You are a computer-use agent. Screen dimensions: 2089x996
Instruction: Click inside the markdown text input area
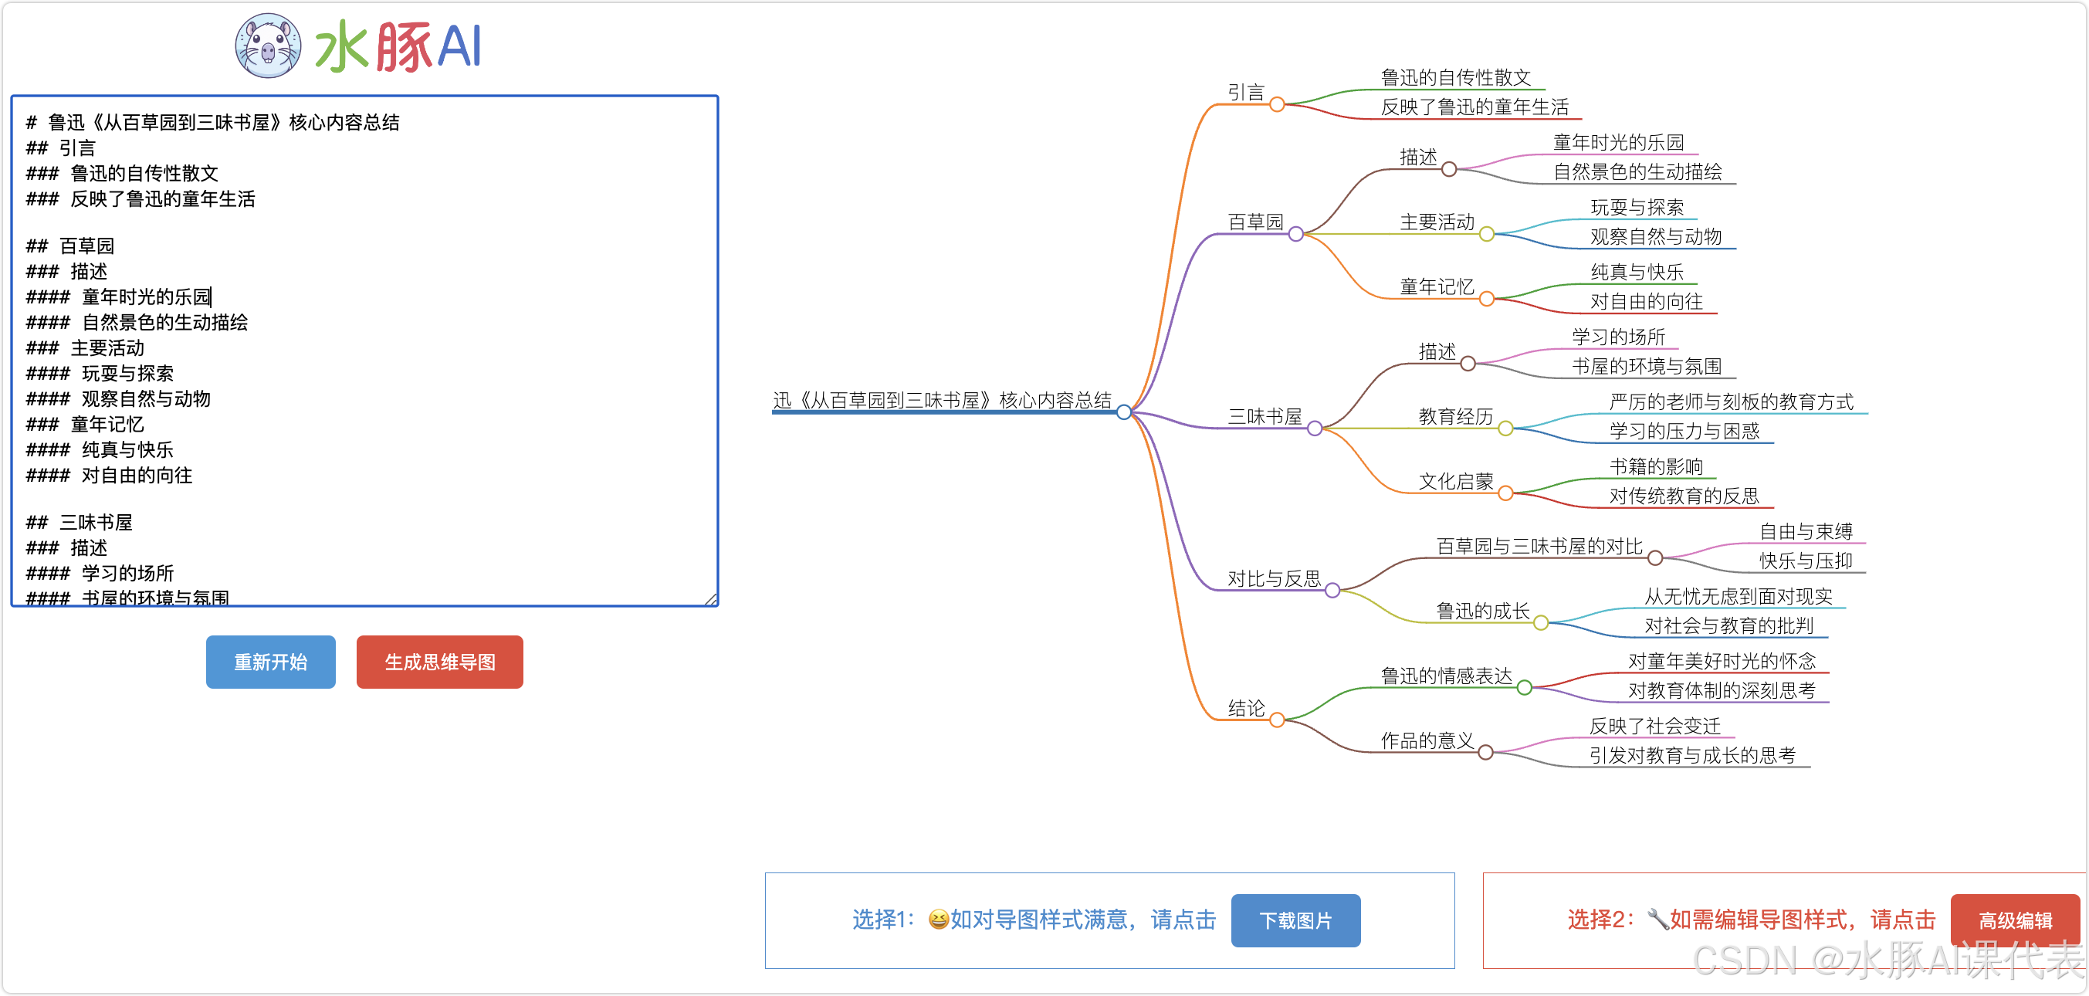coord(365,351)
